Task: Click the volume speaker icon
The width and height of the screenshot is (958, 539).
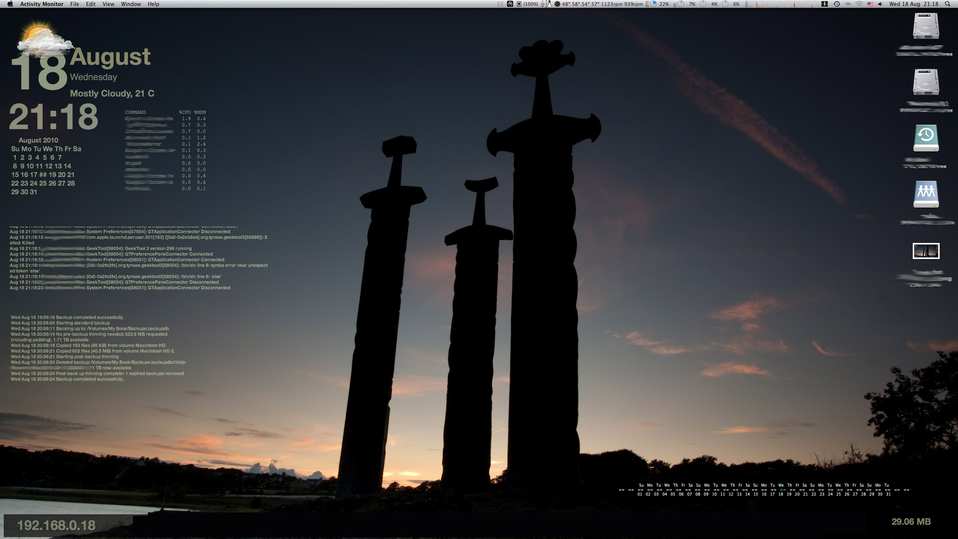Action: coord(881,4)
